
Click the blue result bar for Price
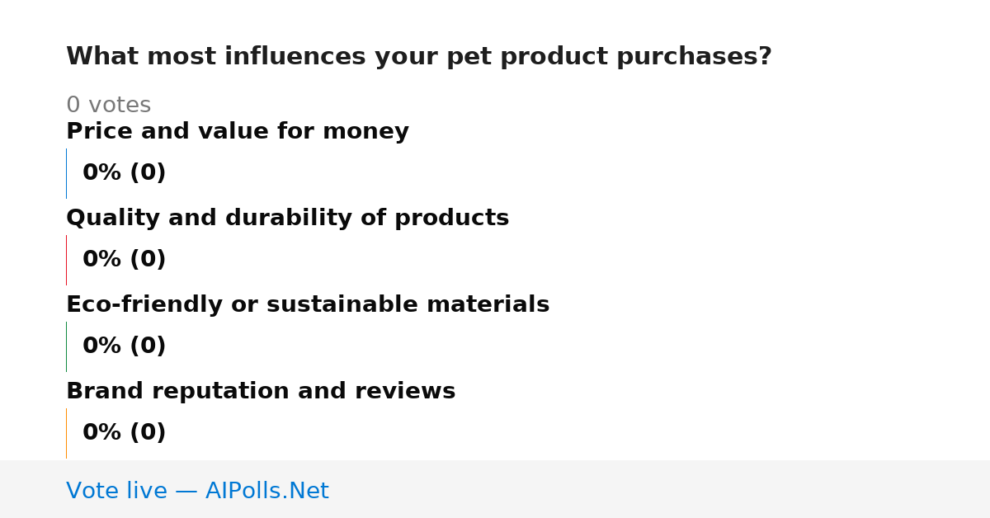pyautogui.click(x=66, y=173)
